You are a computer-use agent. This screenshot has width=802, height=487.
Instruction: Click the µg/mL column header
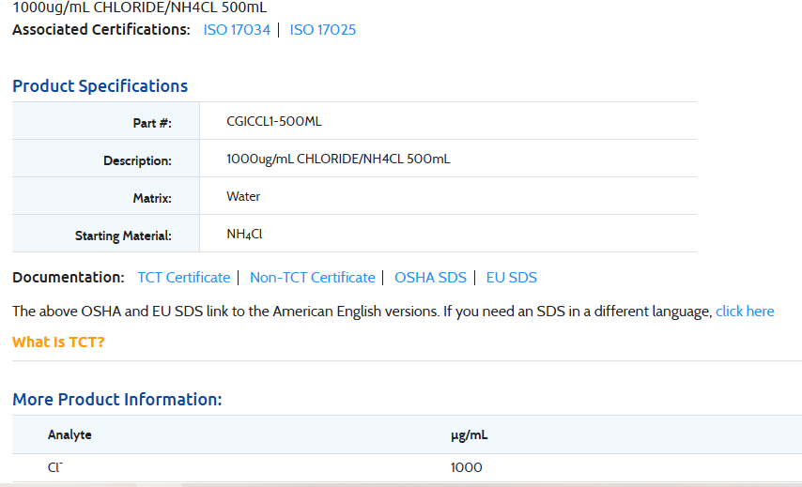tap(470, 435)
